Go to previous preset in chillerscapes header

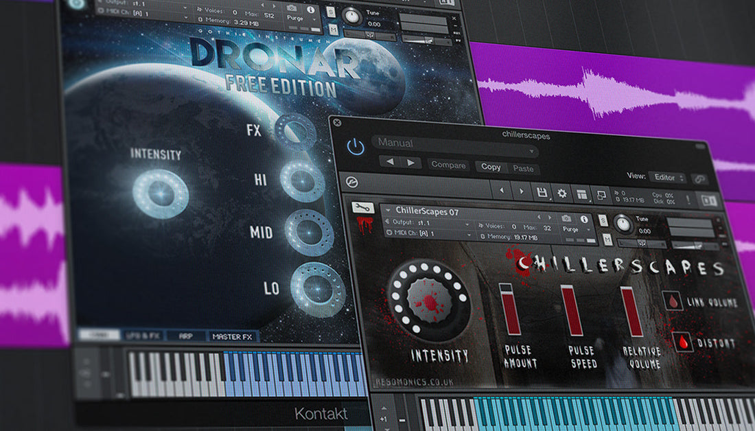[x=390, y=162]
